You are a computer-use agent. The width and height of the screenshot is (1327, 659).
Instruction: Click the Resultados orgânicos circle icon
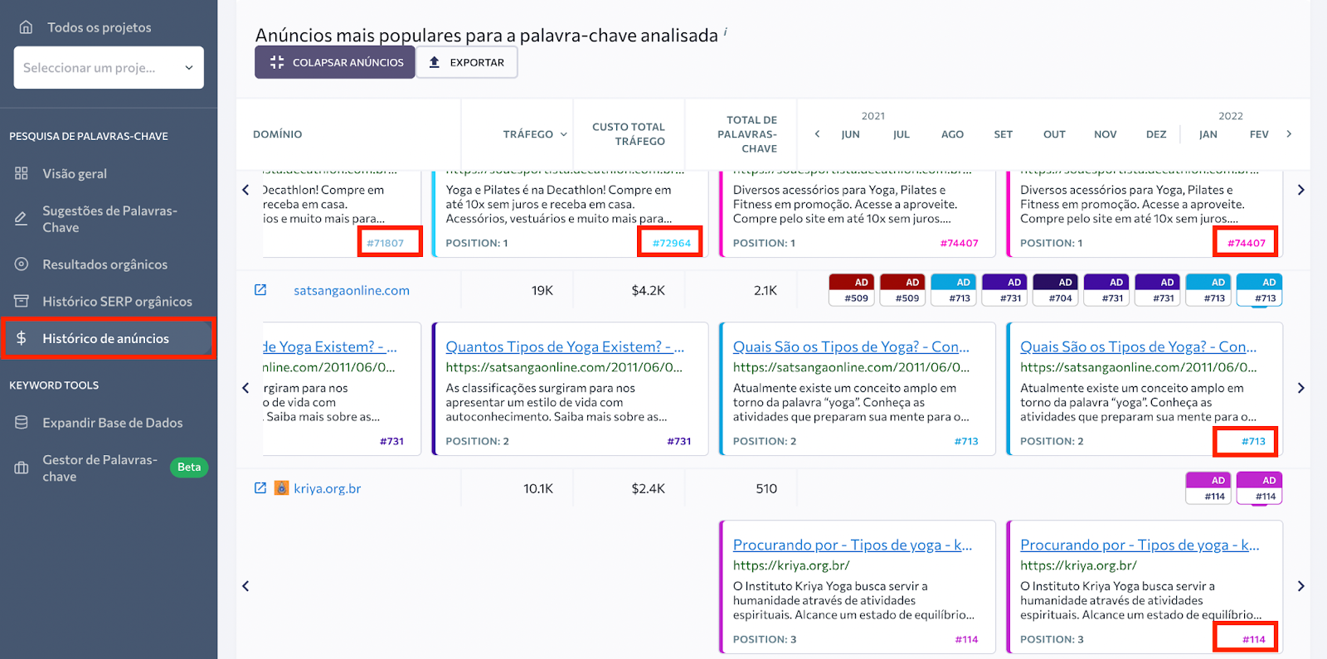[22, 264]
